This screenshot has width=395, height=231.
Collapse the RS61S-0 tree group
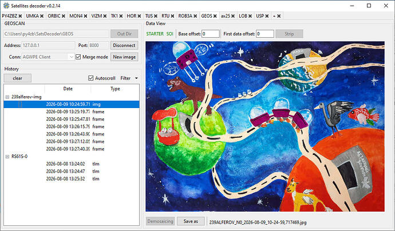coord(7,157)
